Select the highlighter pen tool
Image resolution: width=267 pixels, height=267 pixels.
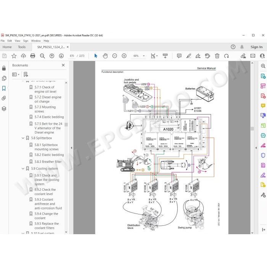click(188, 56)
